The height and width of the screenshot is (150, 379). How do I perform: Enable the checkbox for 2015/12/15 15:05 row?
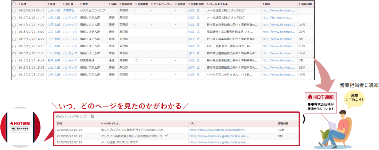pyautogui.click(x=14, y=68)
